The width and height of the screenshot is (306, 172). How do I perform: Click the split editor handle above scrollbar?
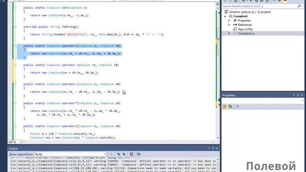click(x=218, y=4)
